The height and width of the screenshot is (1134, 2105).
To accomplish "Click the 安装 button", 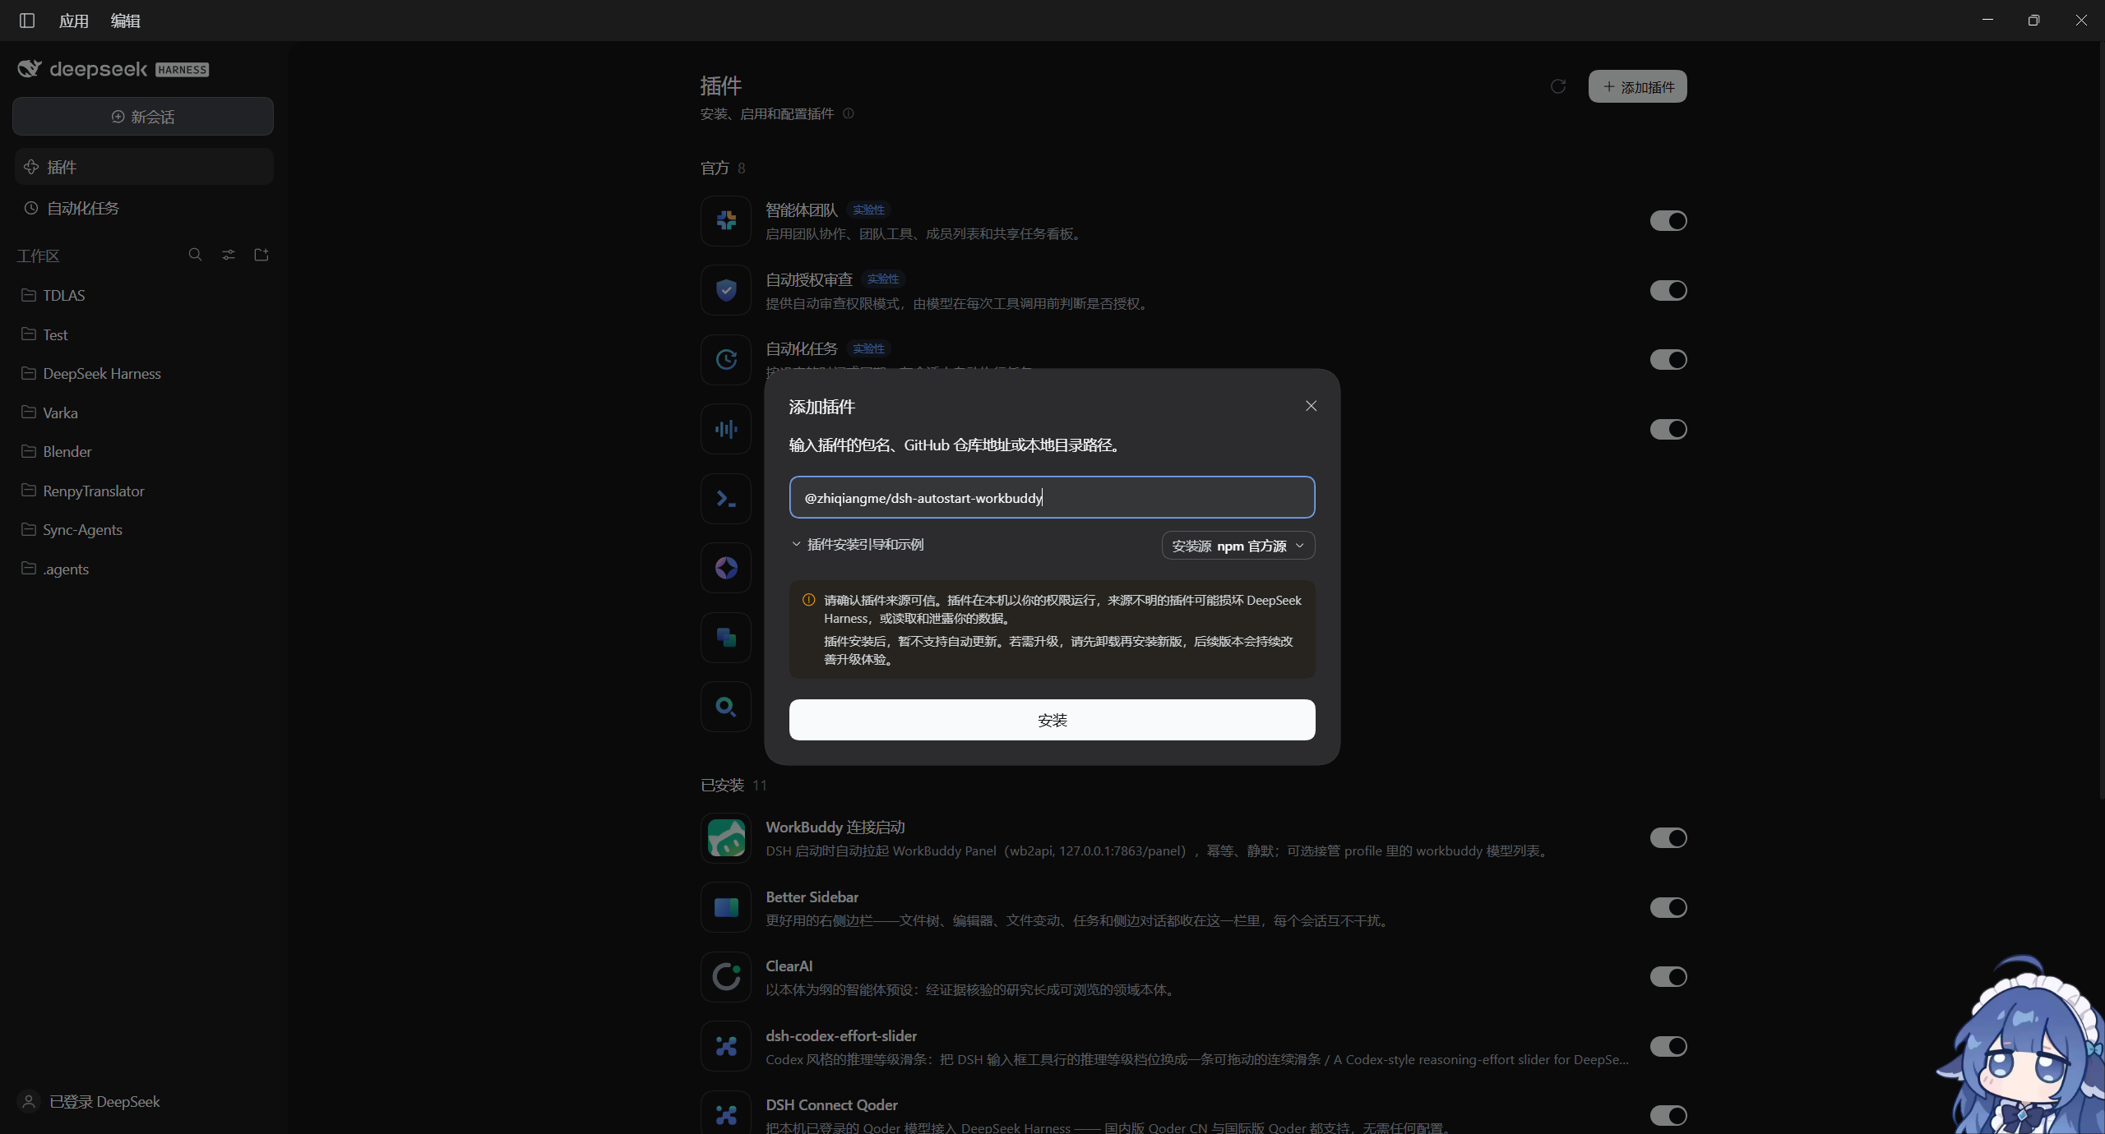I will tap(1052, 720).
